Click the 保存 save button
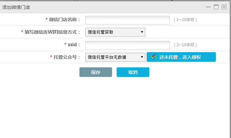231x138 pixels. 96,72
